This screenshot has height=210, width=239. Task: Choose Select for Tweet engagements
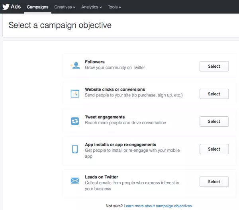point(214,122)
